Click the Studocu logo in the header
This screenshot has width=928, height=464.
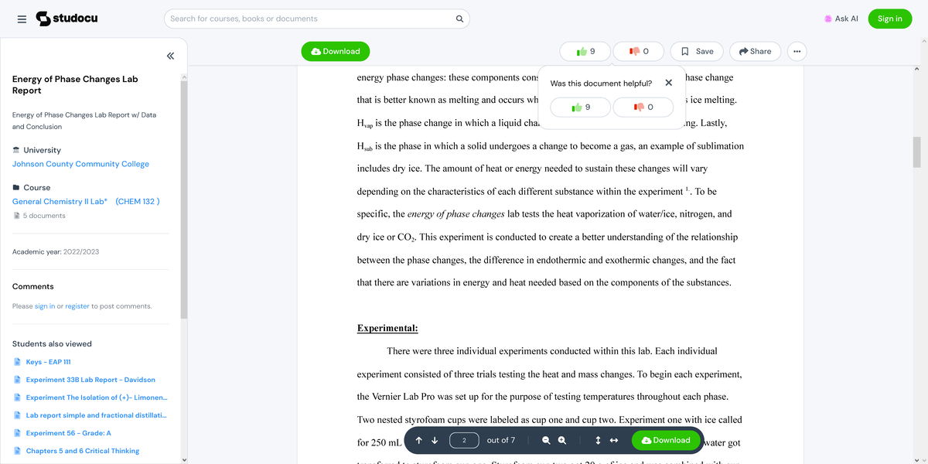67,18
